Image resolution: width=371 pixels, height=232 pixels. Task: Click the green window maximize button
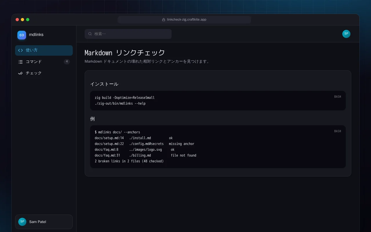[x=28, y=20]
